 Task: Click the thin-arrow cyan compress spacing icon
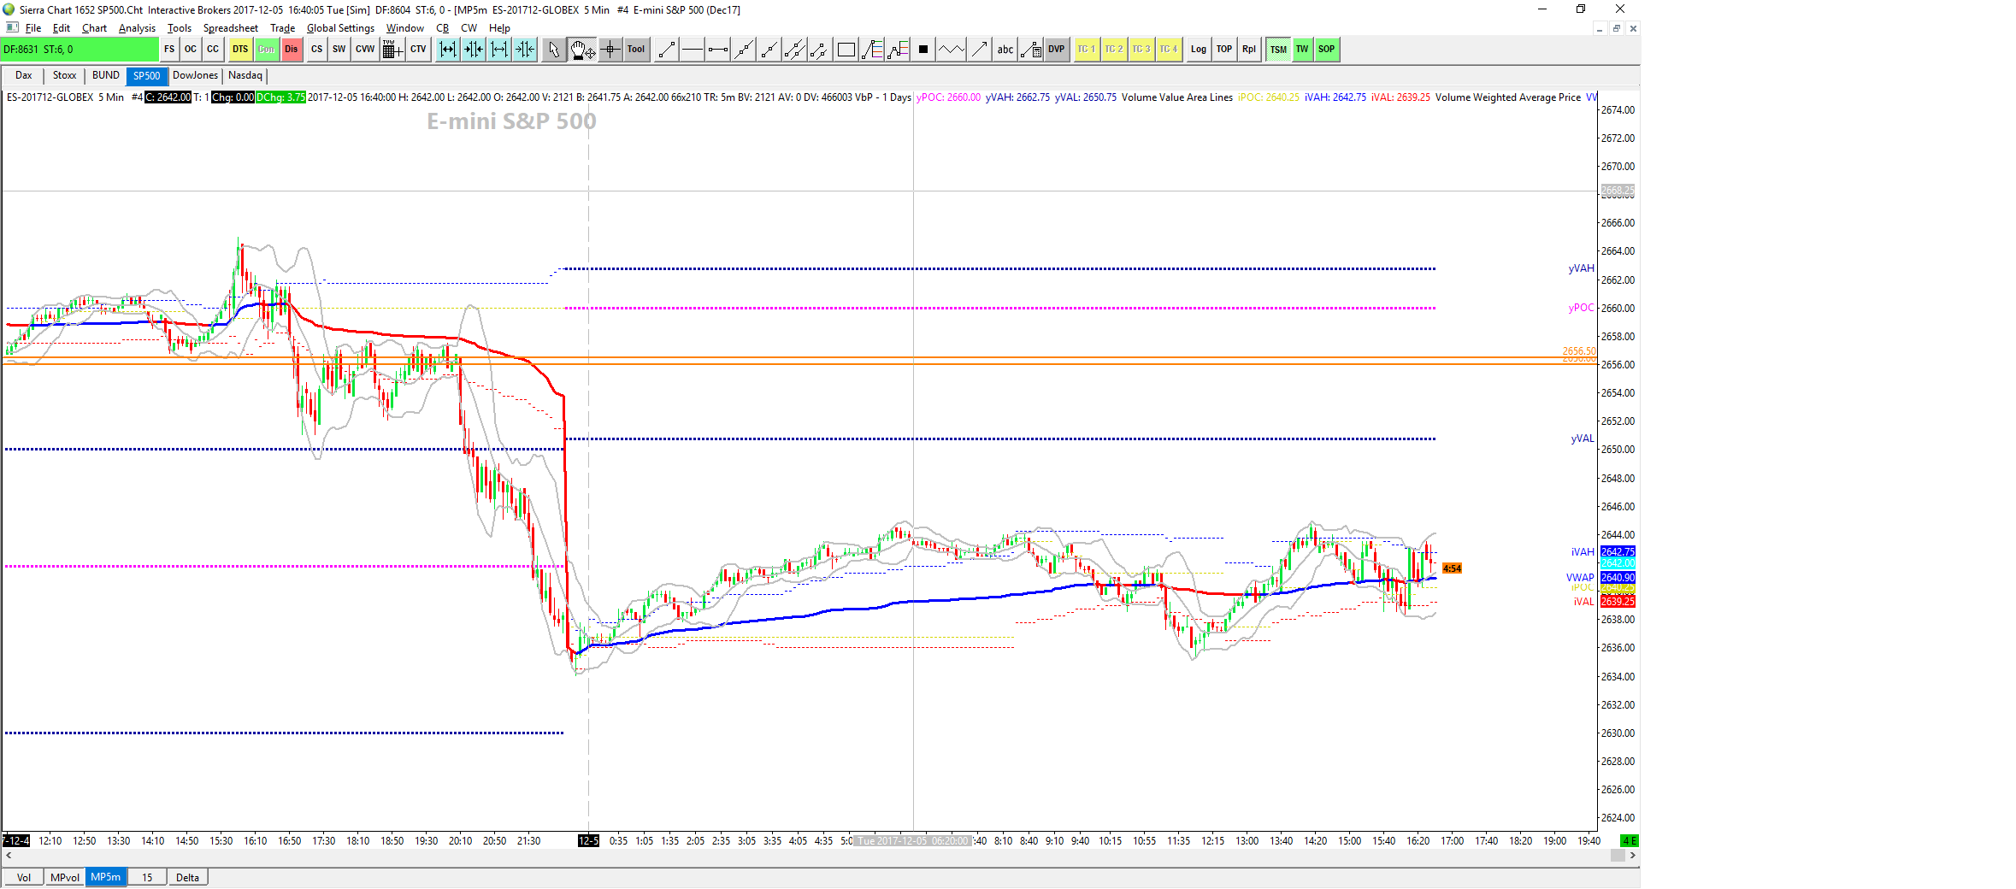point(525,50)
